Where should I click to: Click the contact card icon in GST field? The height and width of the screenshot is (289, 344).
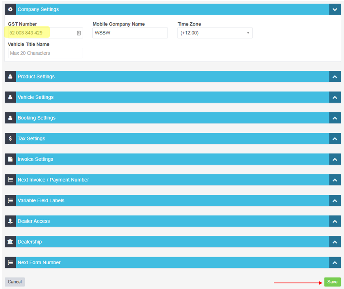79,33
